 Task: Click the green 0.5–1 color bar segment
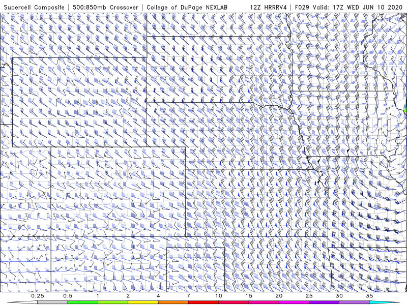click(x=83, y=302)
